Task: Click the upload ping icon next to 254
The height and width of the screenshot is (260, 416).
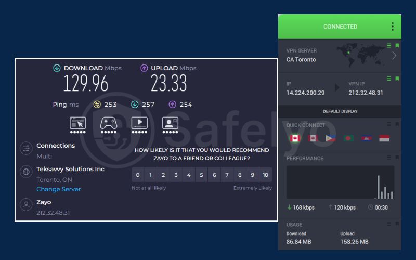Action: click(173, 105)
